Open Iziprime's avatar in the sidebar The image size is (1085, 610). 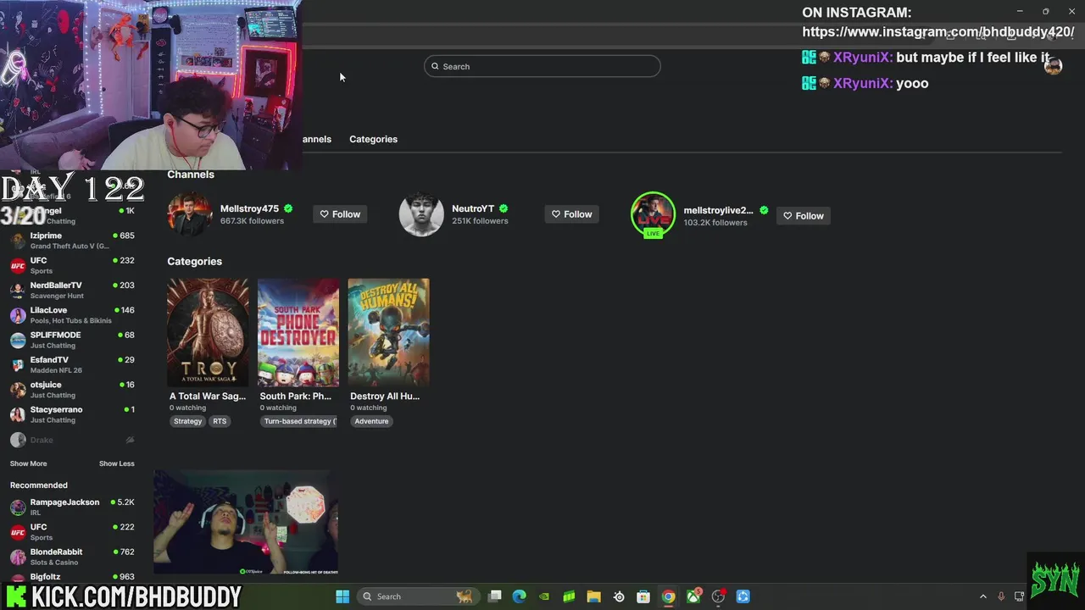click(x=18, y=241)
